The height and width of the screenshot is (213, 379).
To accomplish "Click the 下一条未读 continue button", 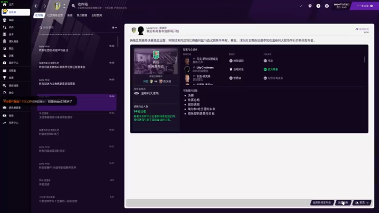I will coord(365,6).
